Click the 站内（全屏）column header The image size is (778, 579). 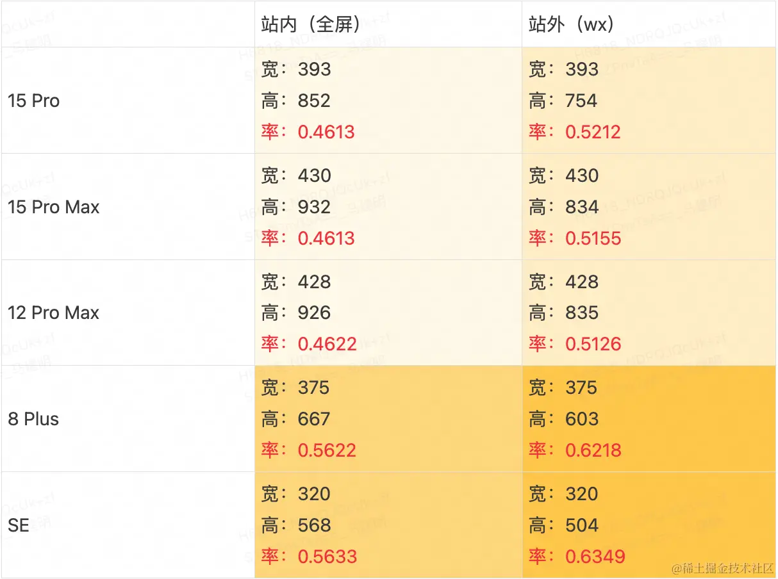pyautogui.click(x=311, y=24)
